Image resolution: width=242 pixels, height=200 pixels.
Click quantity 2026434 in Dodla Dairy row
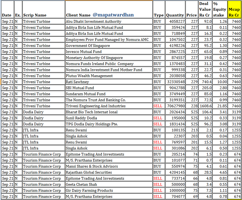pyautogui.click(x=175, y=112)
